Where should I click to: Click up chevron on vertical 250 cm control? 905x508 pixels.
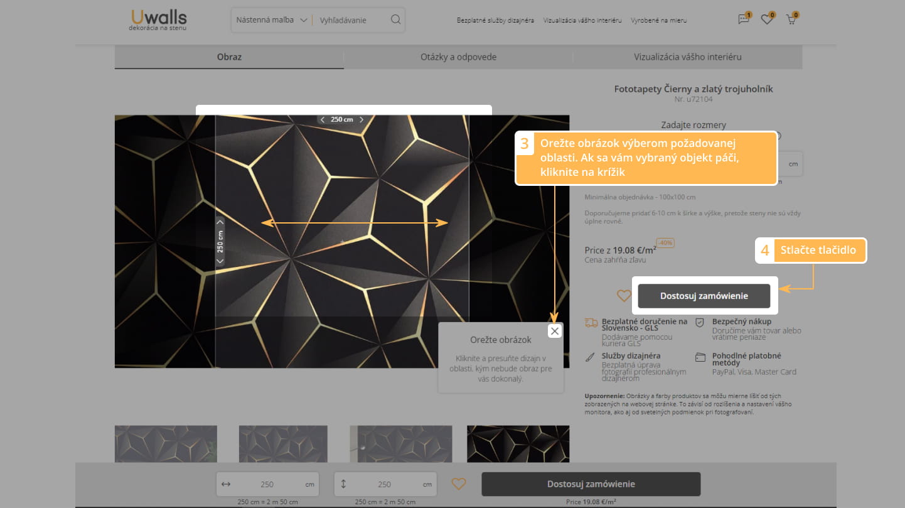click(220, 222)
